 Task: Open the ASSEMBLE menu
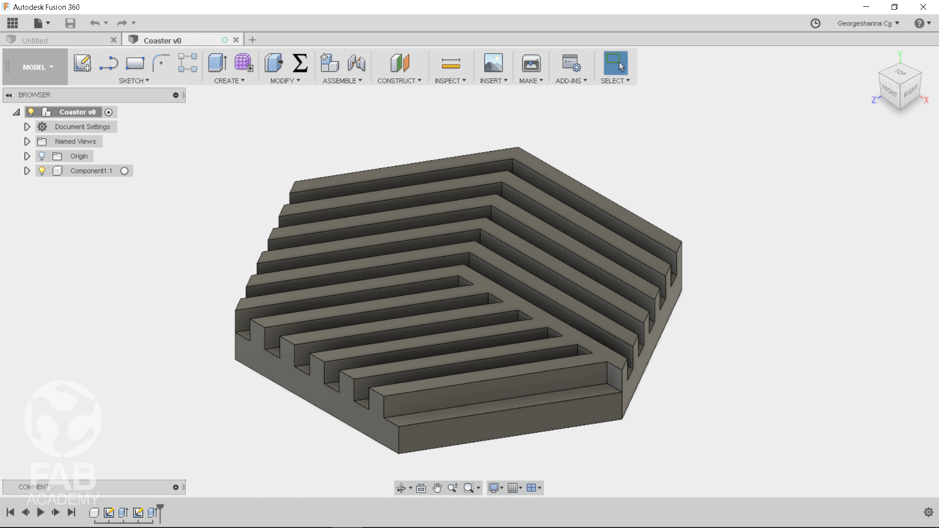[x=342, y=81]
